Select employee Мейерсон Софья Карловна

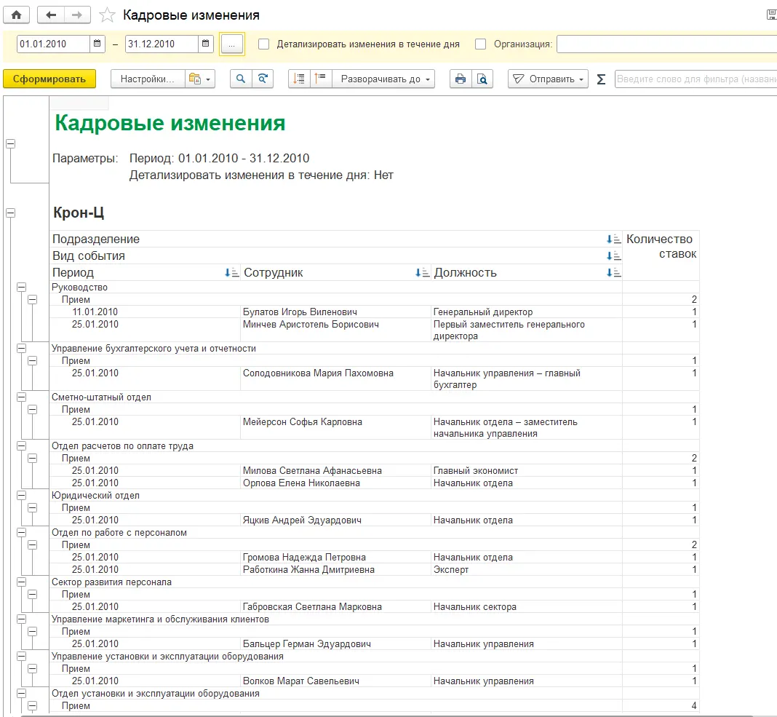(302, 422)
